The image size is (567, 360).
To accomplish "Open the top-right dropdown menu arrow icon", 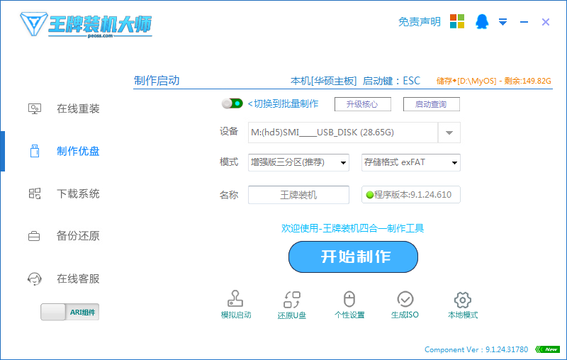I will coord(503,22).
